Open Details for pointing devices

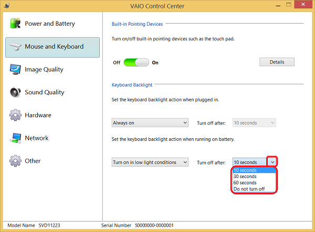point(277,62)
